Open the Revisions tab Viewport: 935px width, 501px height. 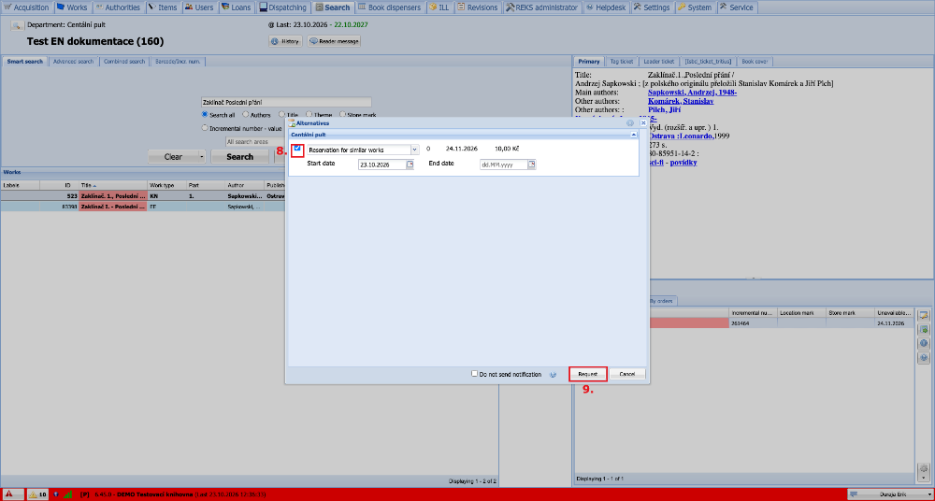478,7
